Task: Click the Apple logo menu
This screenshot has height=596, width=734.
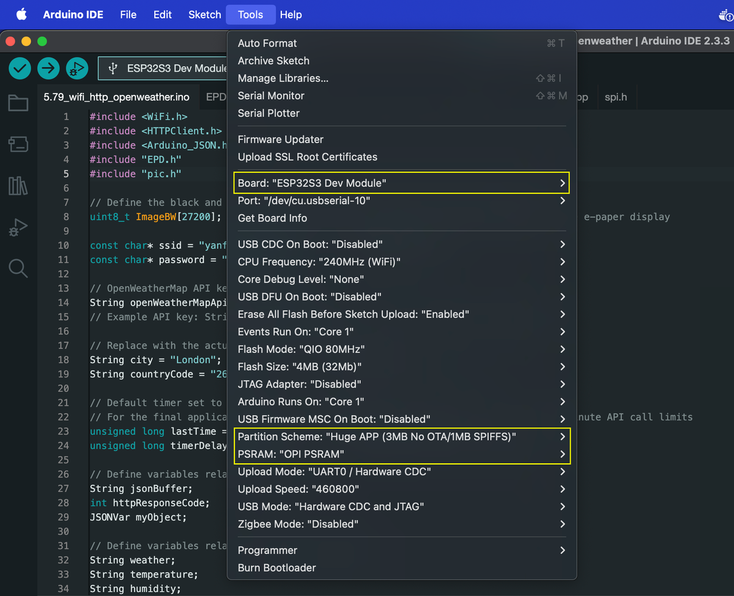Action: pos(21,15)
